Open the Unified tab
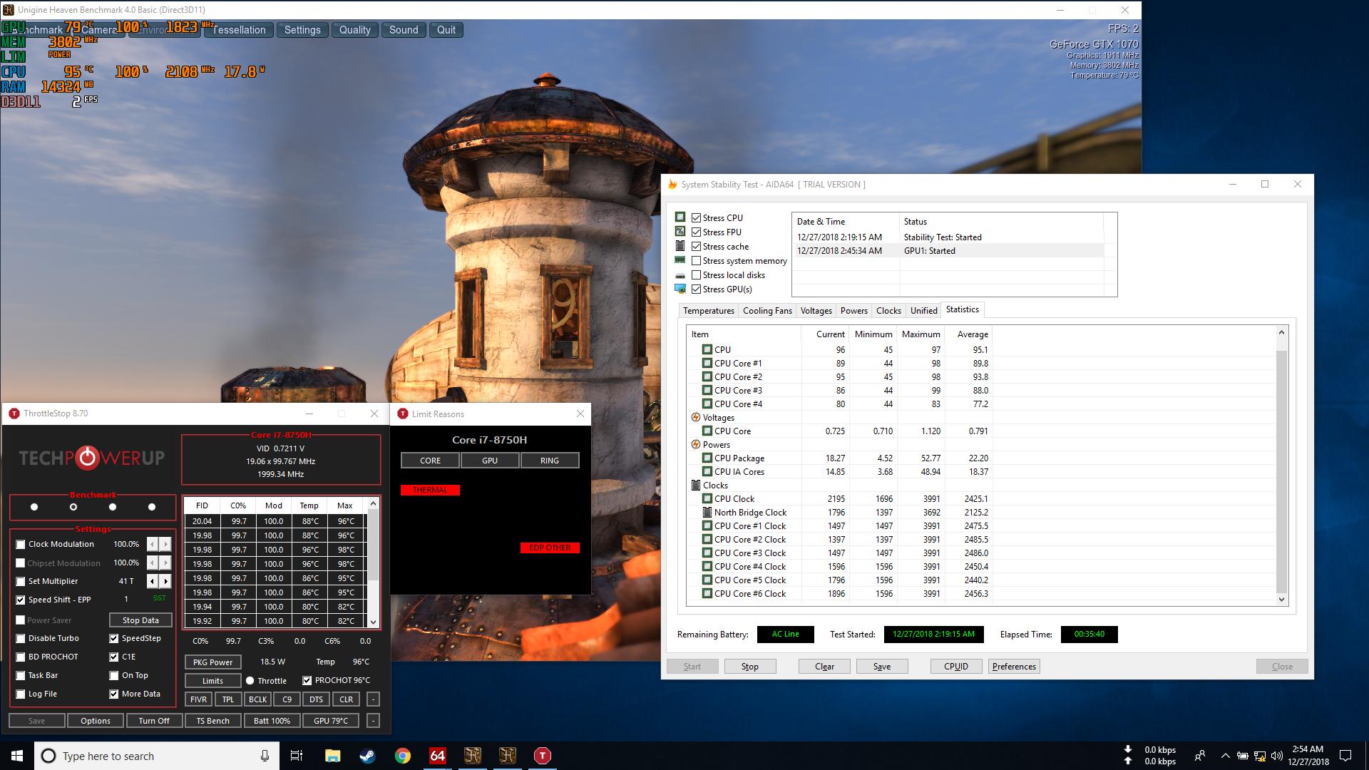 [x=923, y=311]
